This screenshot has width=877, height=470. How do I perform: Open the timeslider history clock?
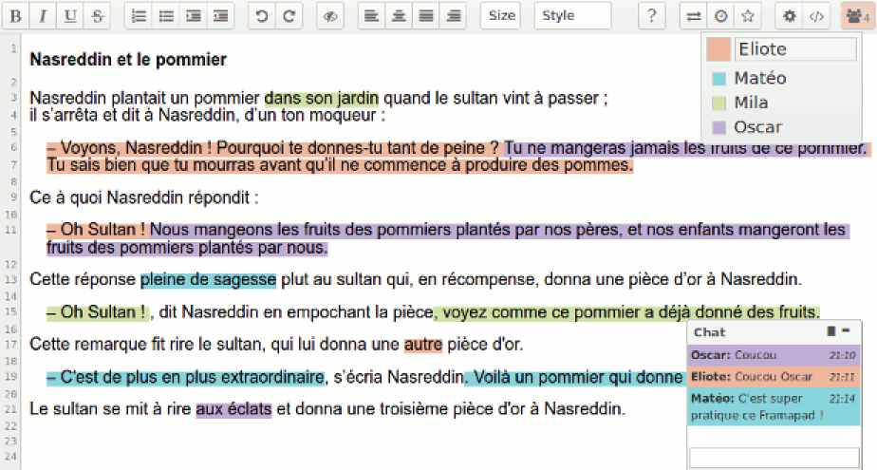(x=721, y=16)
